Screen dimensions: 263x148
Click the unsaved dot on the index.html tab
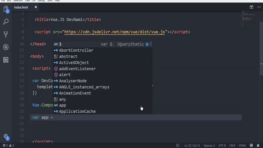click(36, 7)
